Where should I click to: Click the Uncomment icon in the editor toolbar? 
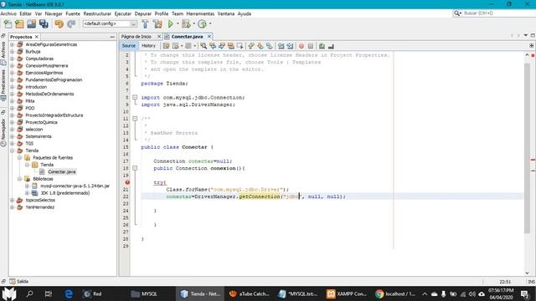point(331,46)
